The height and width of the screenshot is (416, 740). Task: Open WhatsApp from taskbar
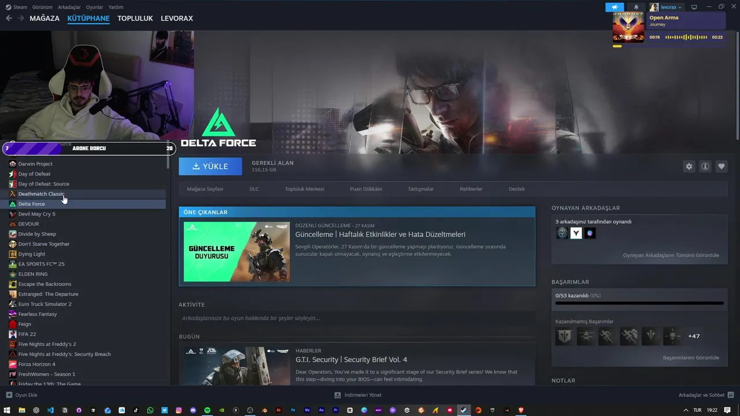150,410
